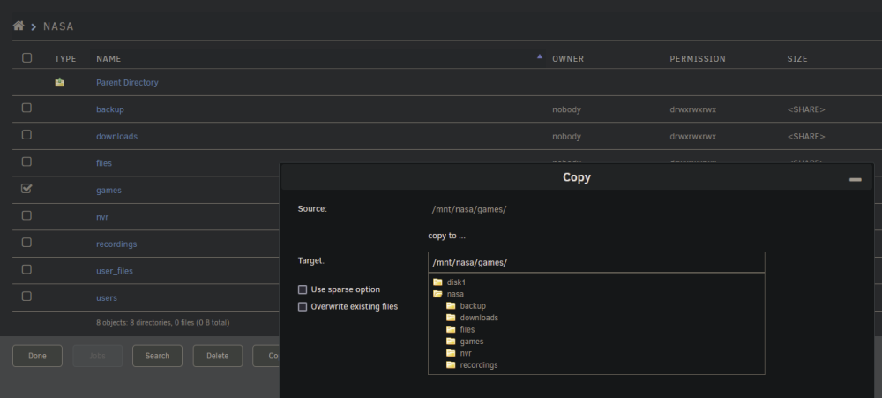Sort by the TYPE column
The image size is (882, 398).
click(x=65, y=58)
